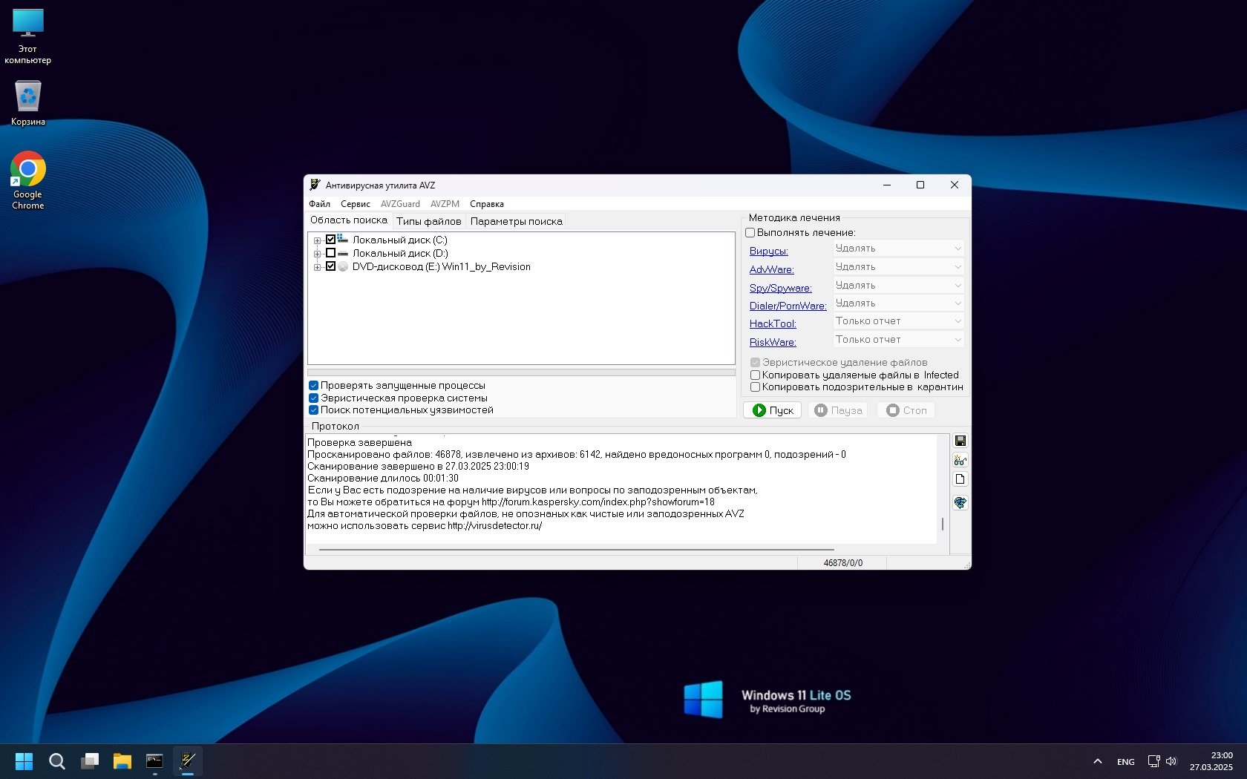Click the glasses icon beside the protocol
This screenshot has width=1247, height=779.
coord(960,460)
